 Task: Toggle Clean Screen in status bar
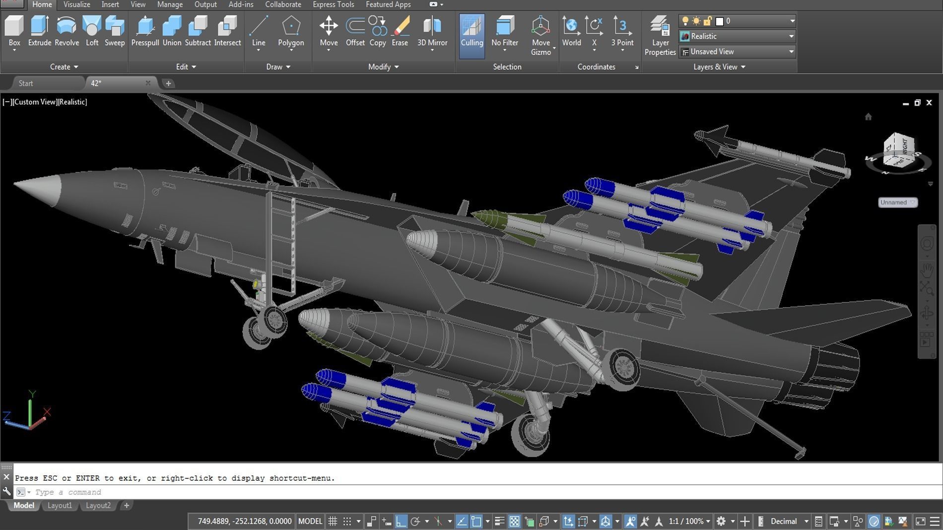pyautogui.click(x=920, y=521)
